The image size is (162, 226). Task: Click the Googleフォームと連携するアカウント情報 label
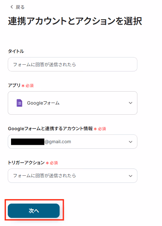[x=50, y=128]
